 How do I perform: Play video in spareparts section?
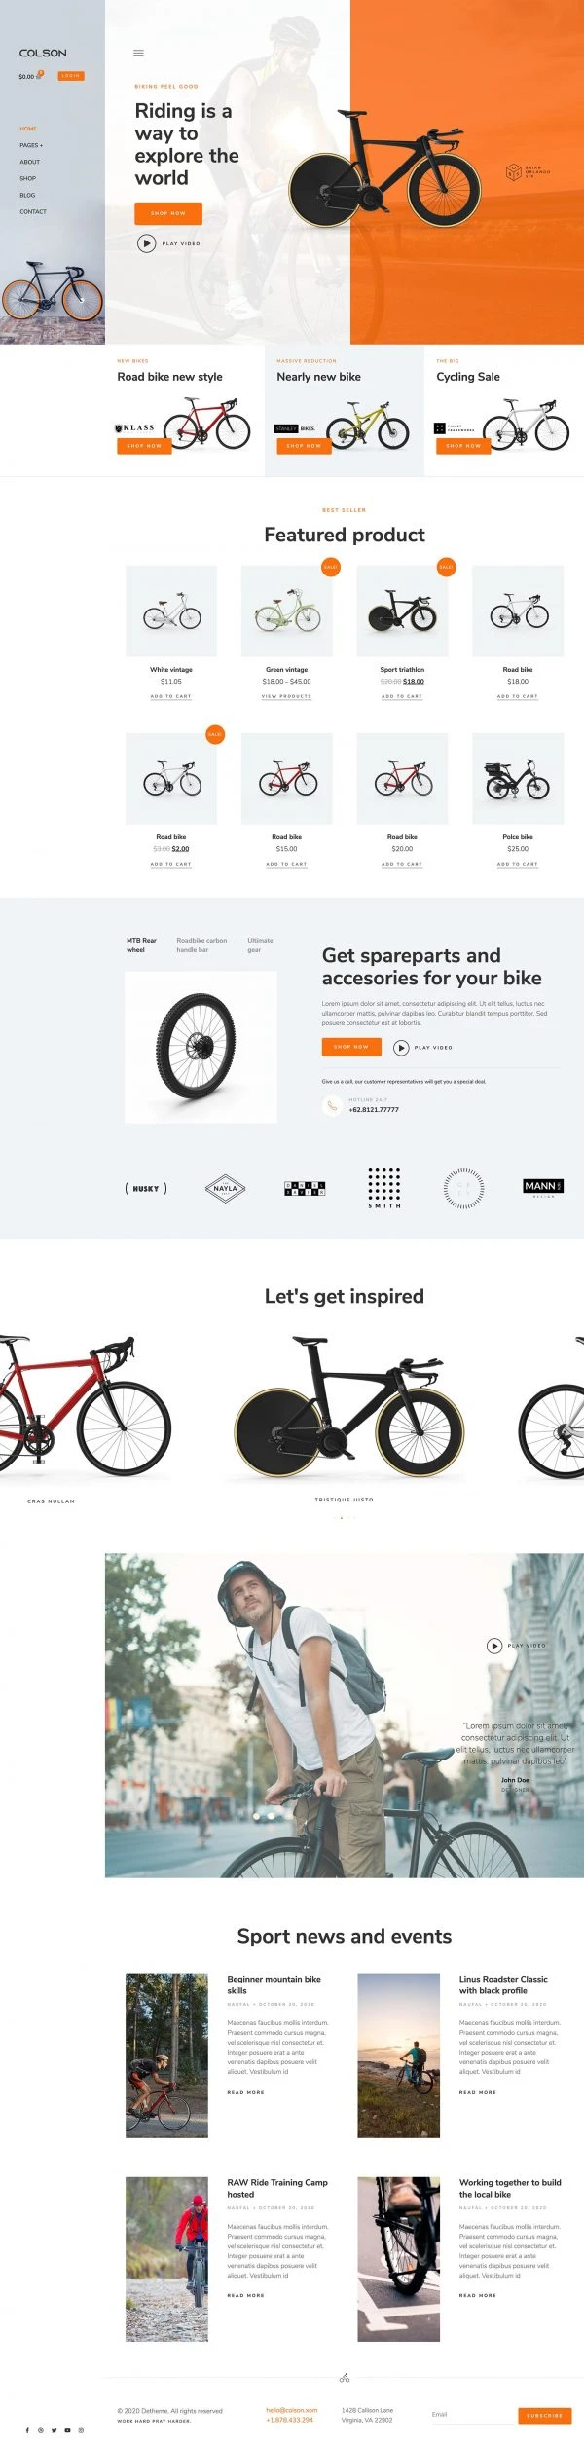coord(401,1048)
